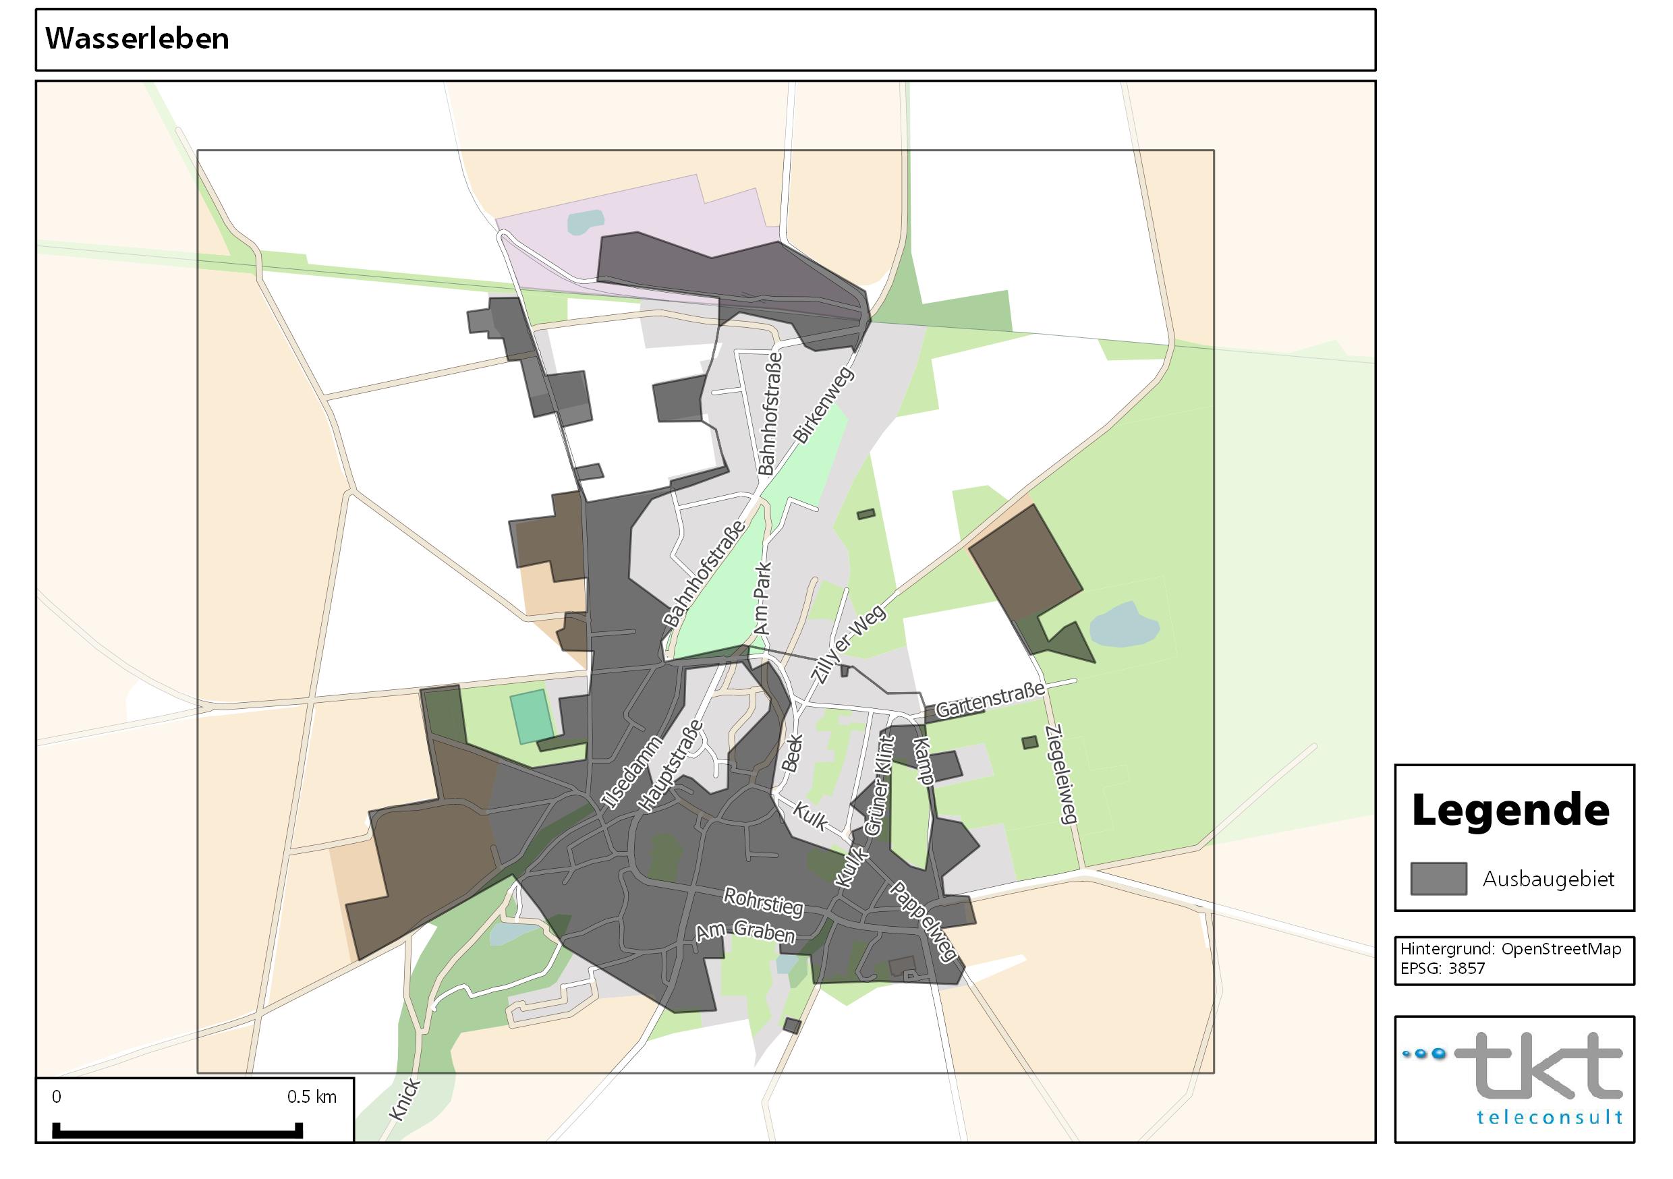Click the Ausbaugebiet legend label
Image resolution: width=1673 pixels, height=1179 pixels.
1548,879
